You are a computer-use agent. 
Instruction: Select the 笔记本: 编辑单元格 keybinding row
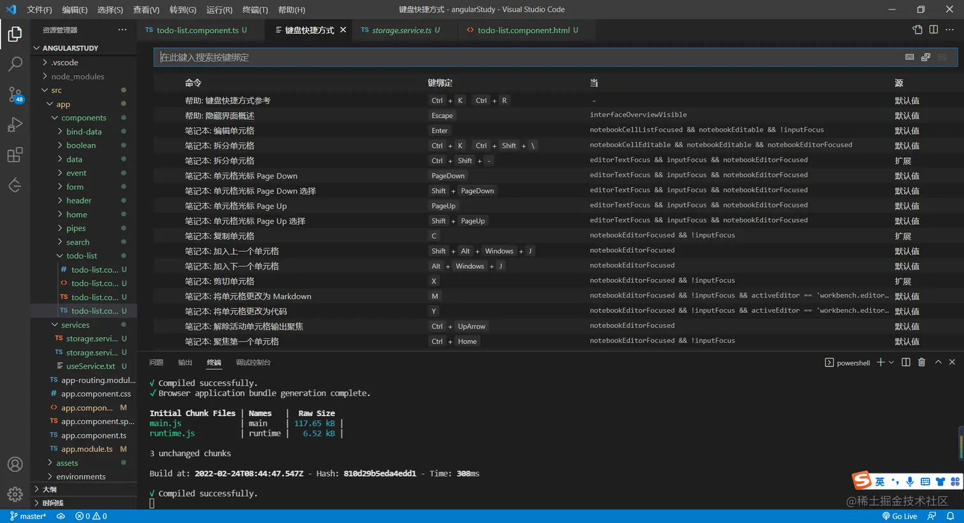click(x=555, y=131)
